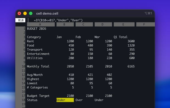Viewport: 170px width, 108px height.
Task: Click the 'BUDGET 2026' title cell
Action: click(x=37, y=29)
